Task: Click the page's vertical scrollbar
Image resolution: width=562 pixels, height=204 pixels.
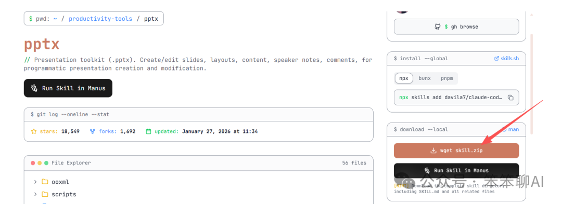Action: (531, 84)
